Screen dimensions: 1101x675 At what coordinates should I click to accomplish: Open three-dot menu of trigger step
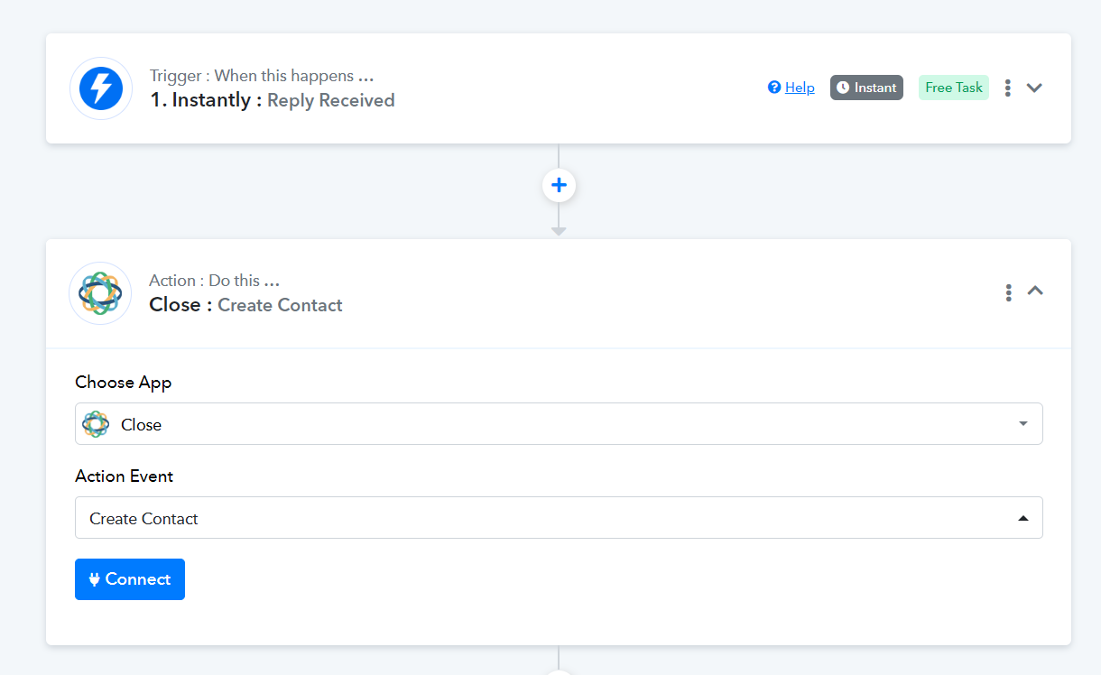[x=1008, y=88]
